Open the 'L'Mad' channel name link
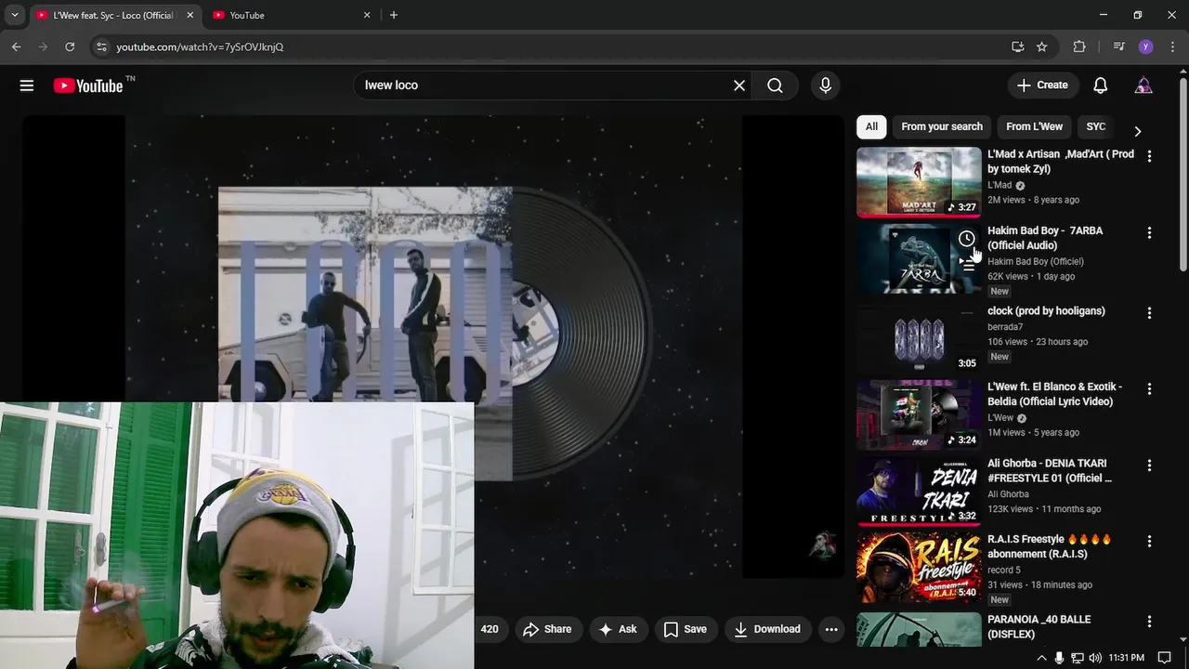Viewport: 1189px width, 669px height. click(x=1000, y=185)
